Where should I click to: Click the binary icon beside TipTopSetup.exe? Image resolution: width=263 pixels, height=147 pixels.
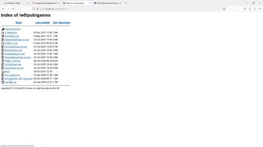click(3, 65)
